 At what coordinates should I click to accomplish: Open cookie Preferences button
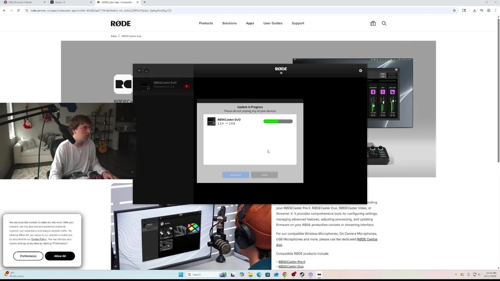(x=28, y=256)
